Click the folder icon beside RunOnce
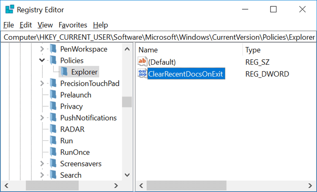The width and height of the screenshot is (317, 192). [x=53, y=152]
